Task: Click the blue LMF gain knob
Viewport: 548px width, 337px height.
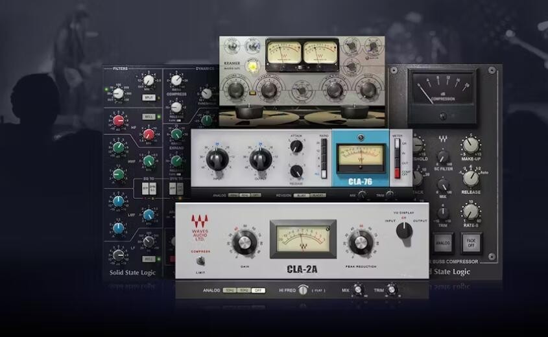Action: click(119, 201)
